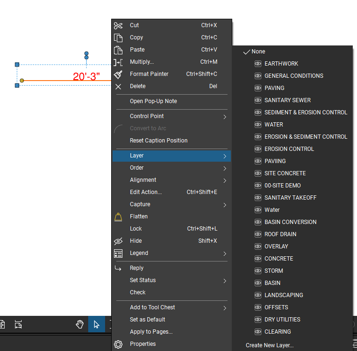
Task: Click the Legend list icon
Action: coord(118,254)
